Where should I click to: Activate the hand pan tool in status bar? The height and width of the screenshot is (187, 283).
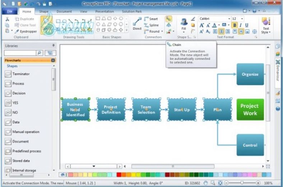(205, 183)
